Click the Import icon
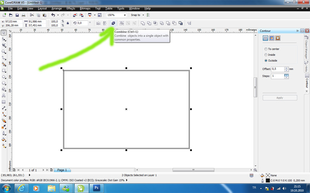Image resolution: width=310 pixels, height=193 pixels. [x=75, y=15]
